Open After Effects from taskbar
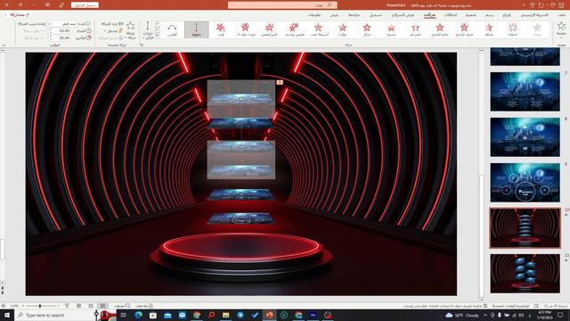 pyautogui.click(x=313, y=315)
